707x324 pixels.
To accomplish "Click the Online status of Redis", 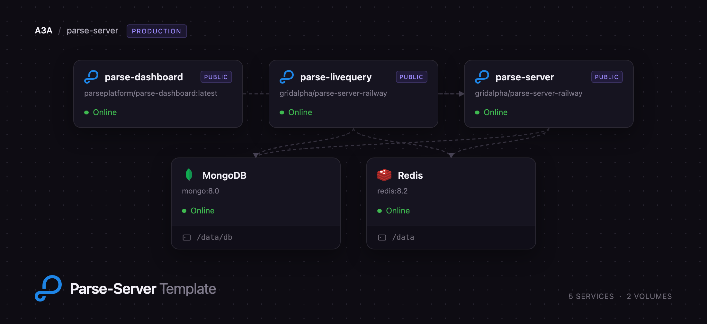I will (394, 211).
